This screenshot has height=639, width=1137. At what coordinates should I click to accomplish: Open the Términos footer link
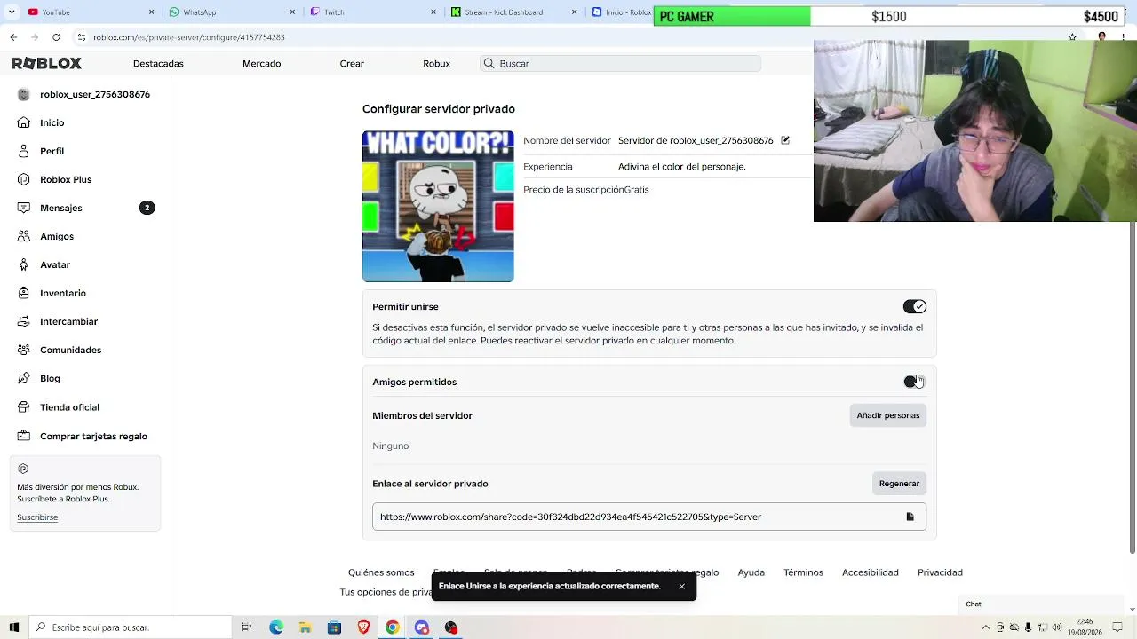pyautogui.click(x=803, y=572)
